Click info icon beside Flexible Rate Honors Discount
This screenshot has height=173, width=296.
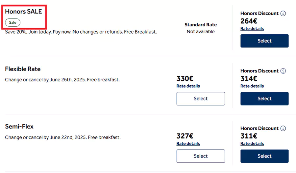click(283, 71)
